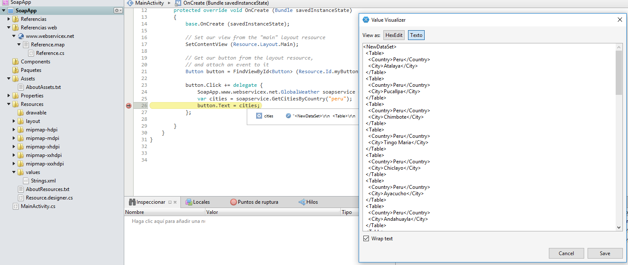This screenshot has width=628, height=265.
Task: Collapse the Assets folder
Action: click(x=9, y=79)
